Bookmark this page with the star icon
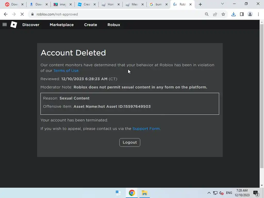Image resolution: width=264 pixels, height=198 pixels. [223, 14]
